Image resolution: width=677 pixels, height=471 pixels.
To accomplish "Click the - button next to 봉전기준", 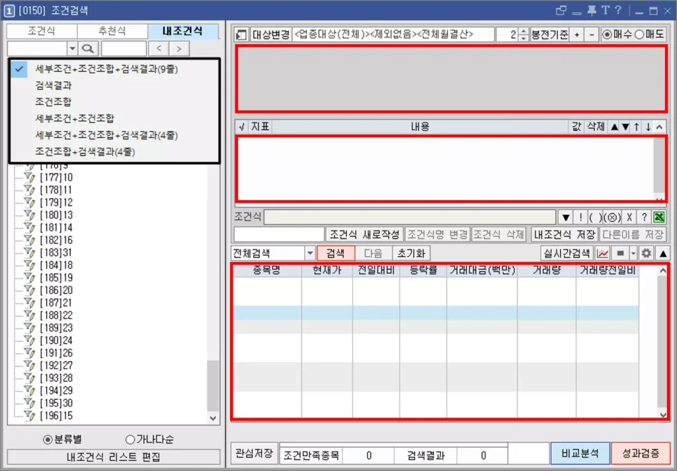I will [592, 34].
